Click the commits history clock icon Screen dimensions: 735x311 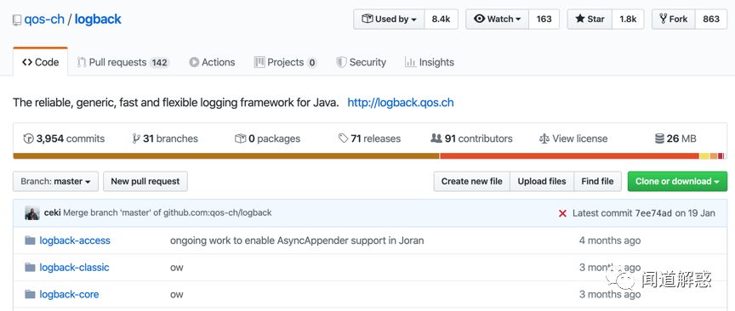(x=28, y=139)
